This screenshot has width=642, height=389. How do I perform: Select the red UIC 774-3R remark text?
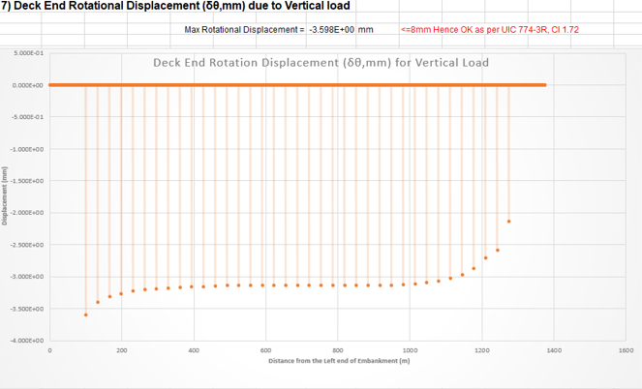[x=490, y=30]
